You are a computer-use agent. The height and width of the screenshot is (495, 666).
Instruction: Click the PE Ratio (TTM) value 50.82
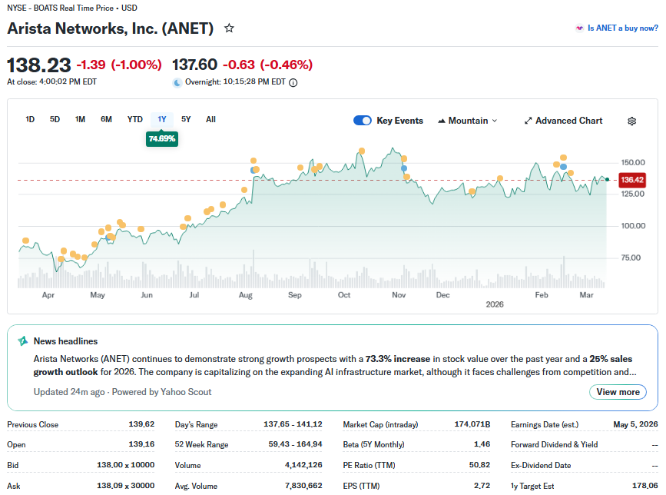click(x=479, y=465)
